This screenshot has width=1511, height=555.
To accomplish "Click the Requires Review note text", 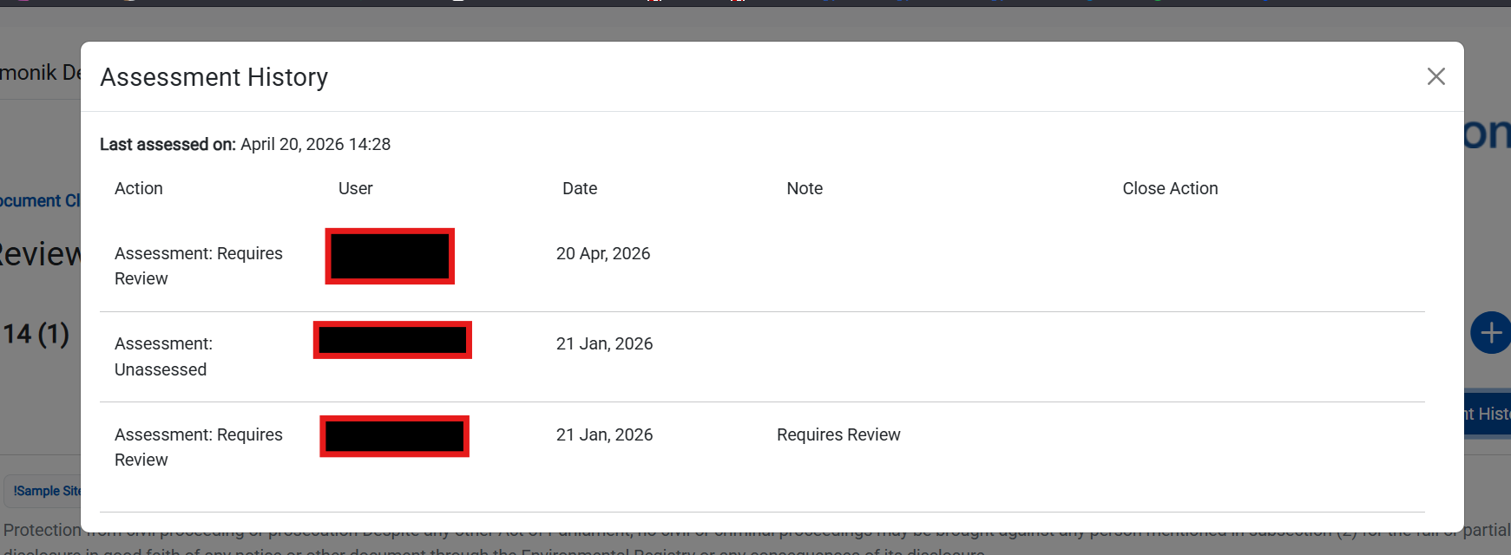I will [838, 434].
